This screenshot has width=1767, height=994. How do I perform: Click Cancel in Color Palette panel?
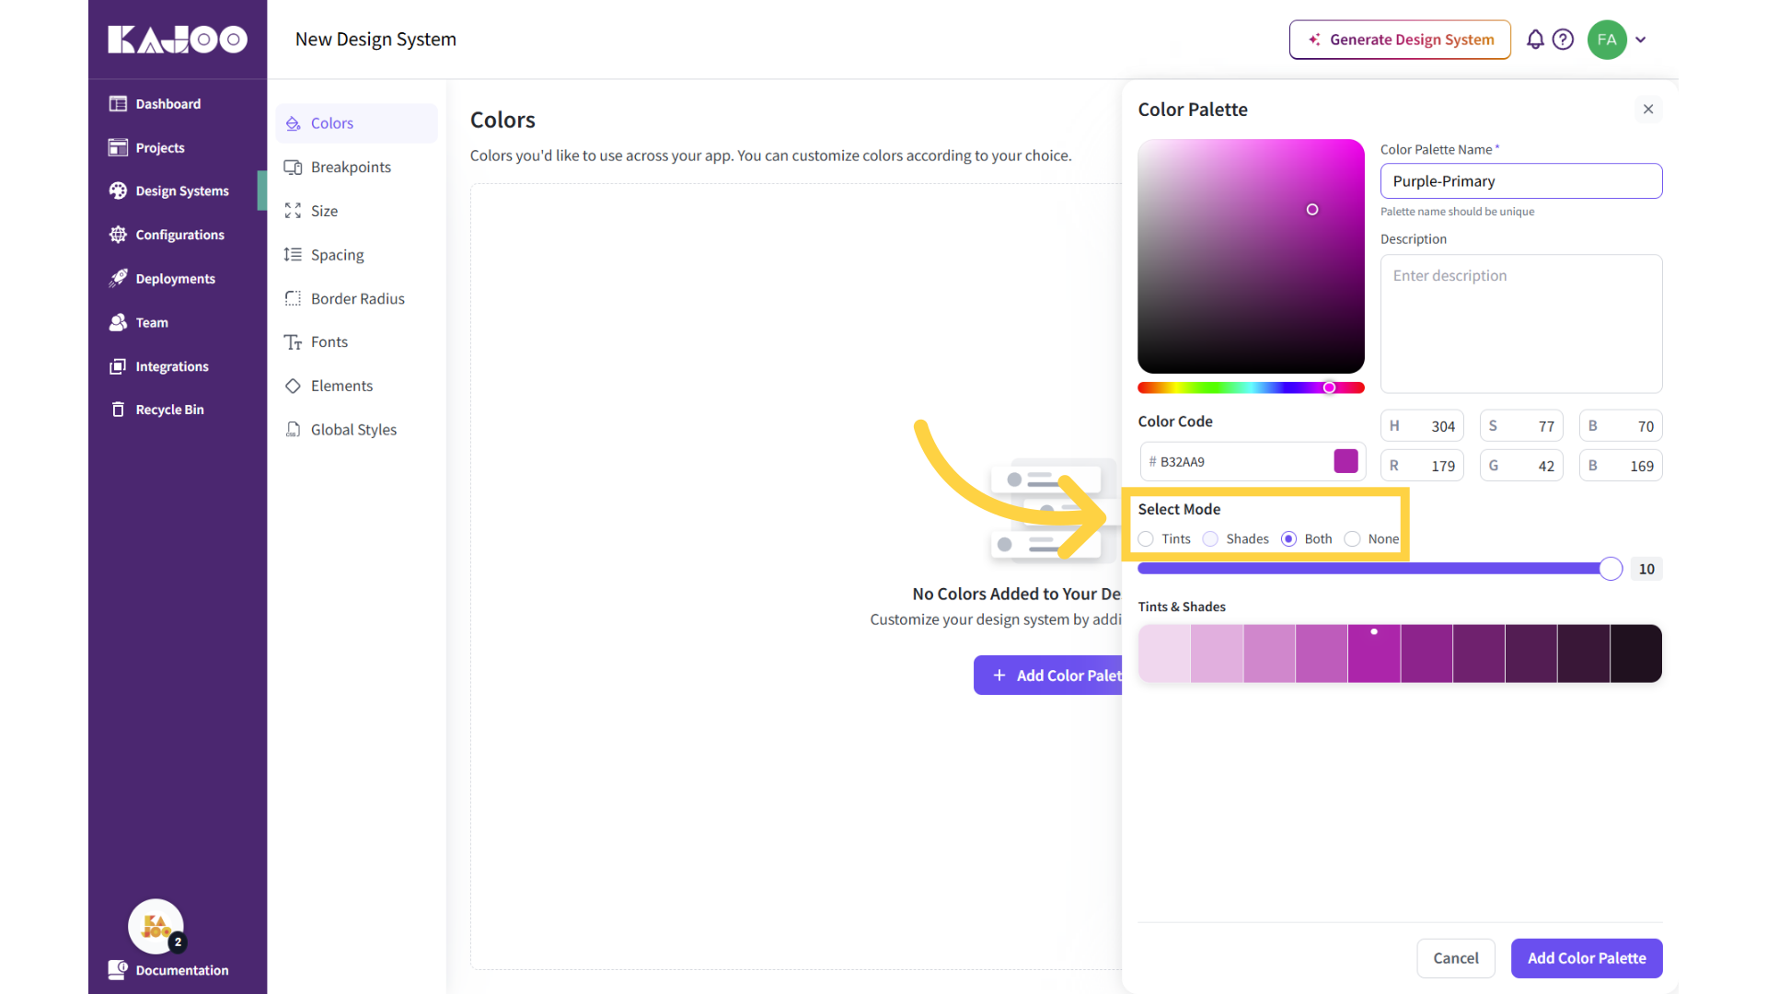[1456, 958]
